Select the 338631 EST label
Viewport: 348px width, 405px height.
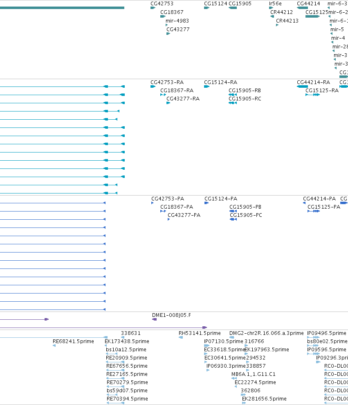point(131,333)
